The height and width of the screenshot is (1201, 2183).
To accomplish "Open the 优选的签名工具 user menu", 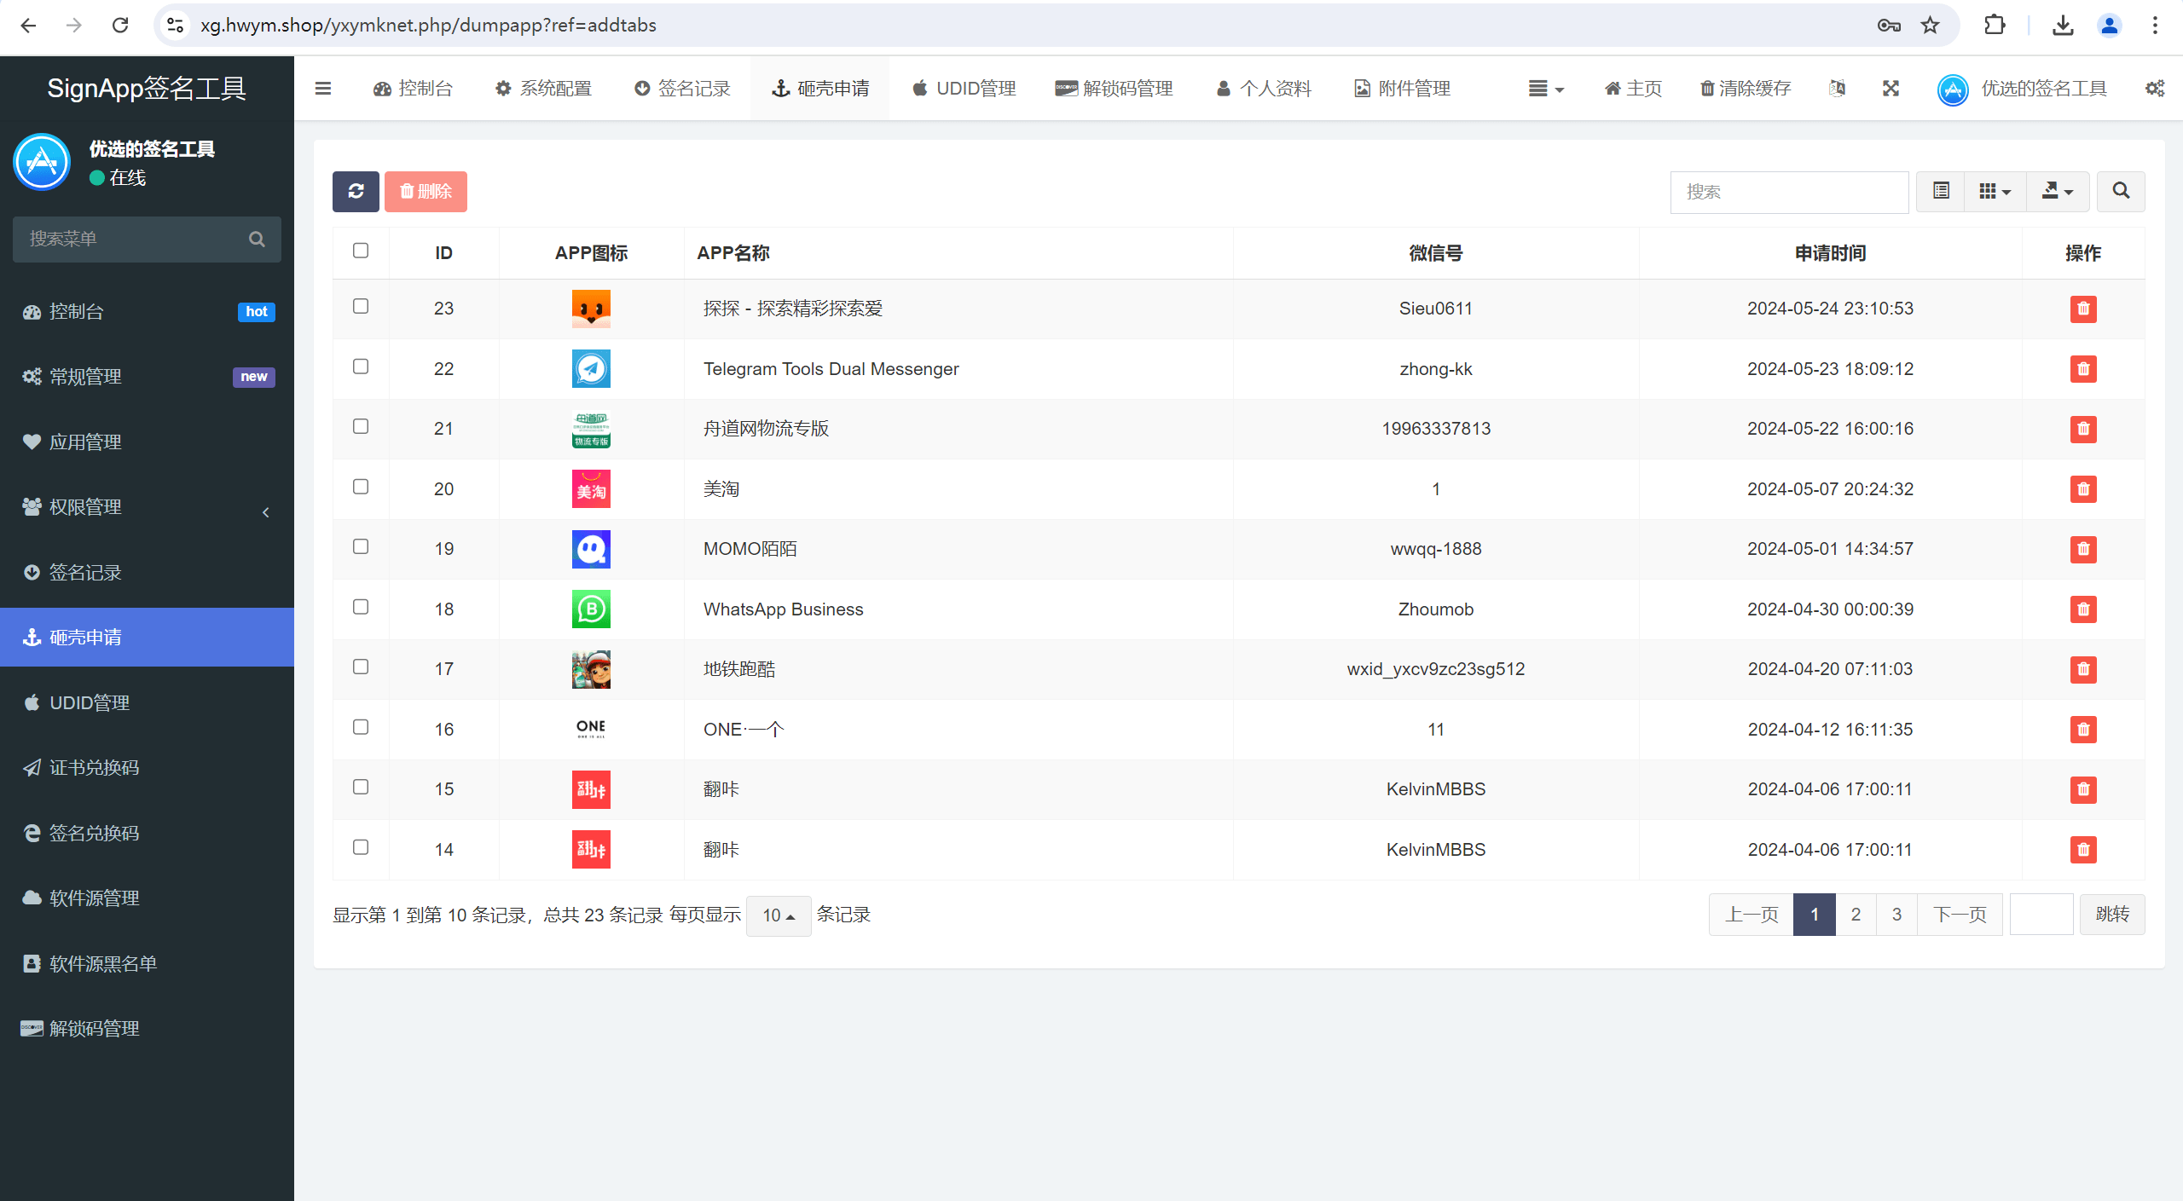I will click(2022, 89).
